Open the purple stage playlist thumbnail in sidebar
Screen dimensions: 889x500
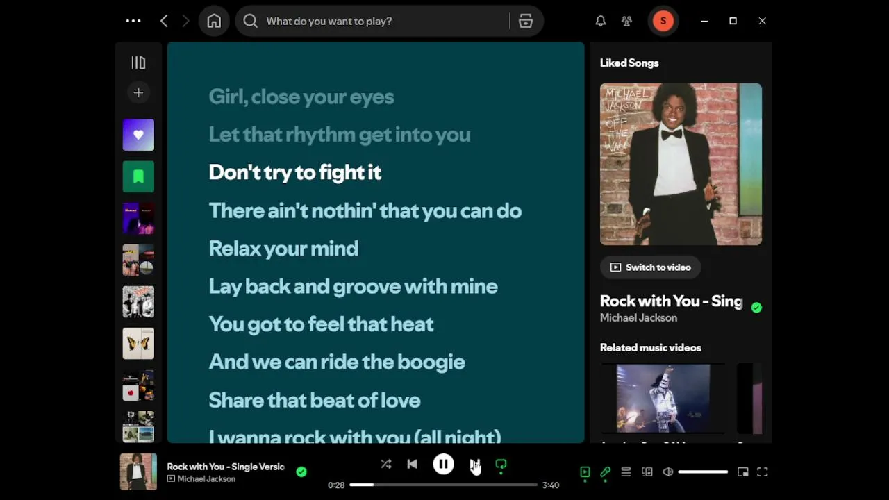[x=138, y=218]
